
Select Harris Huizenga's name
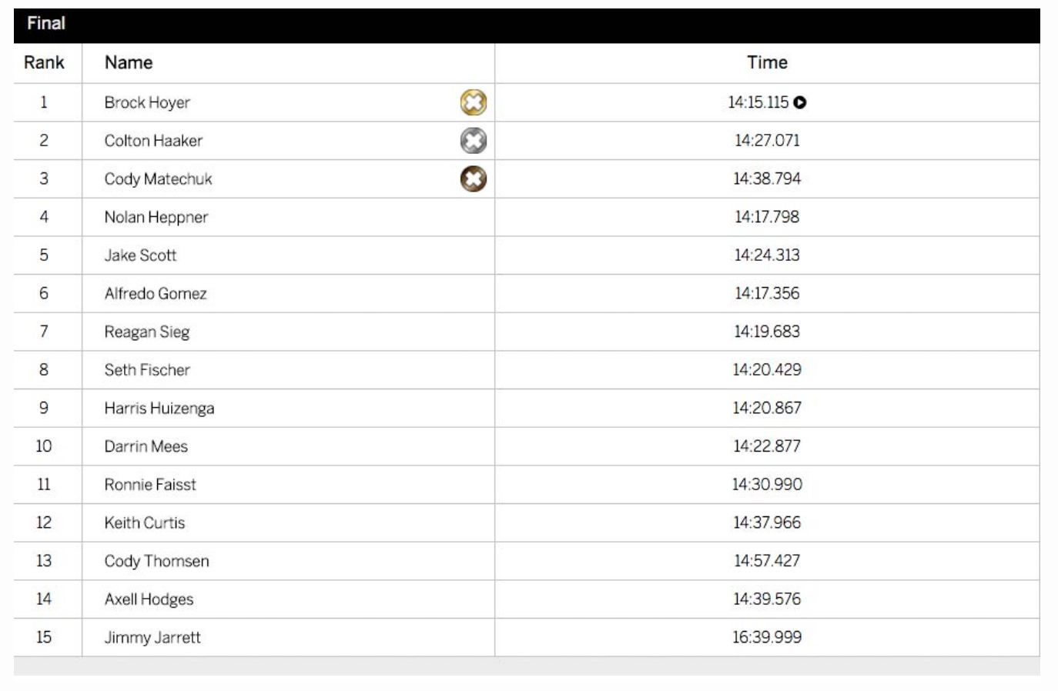(x=159, y=409)
